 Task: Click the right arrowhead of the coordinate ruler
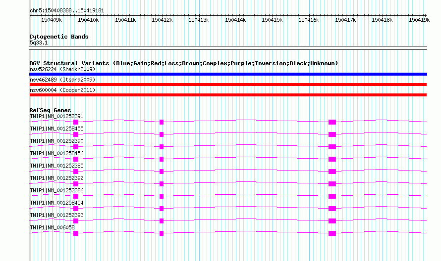tap(425, 16)
